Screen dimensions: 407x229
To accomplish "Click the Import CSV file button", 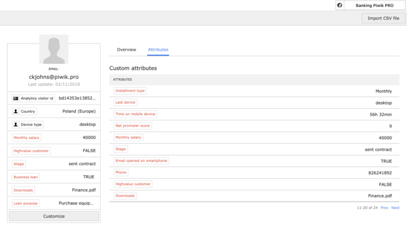I will (383, 18).
